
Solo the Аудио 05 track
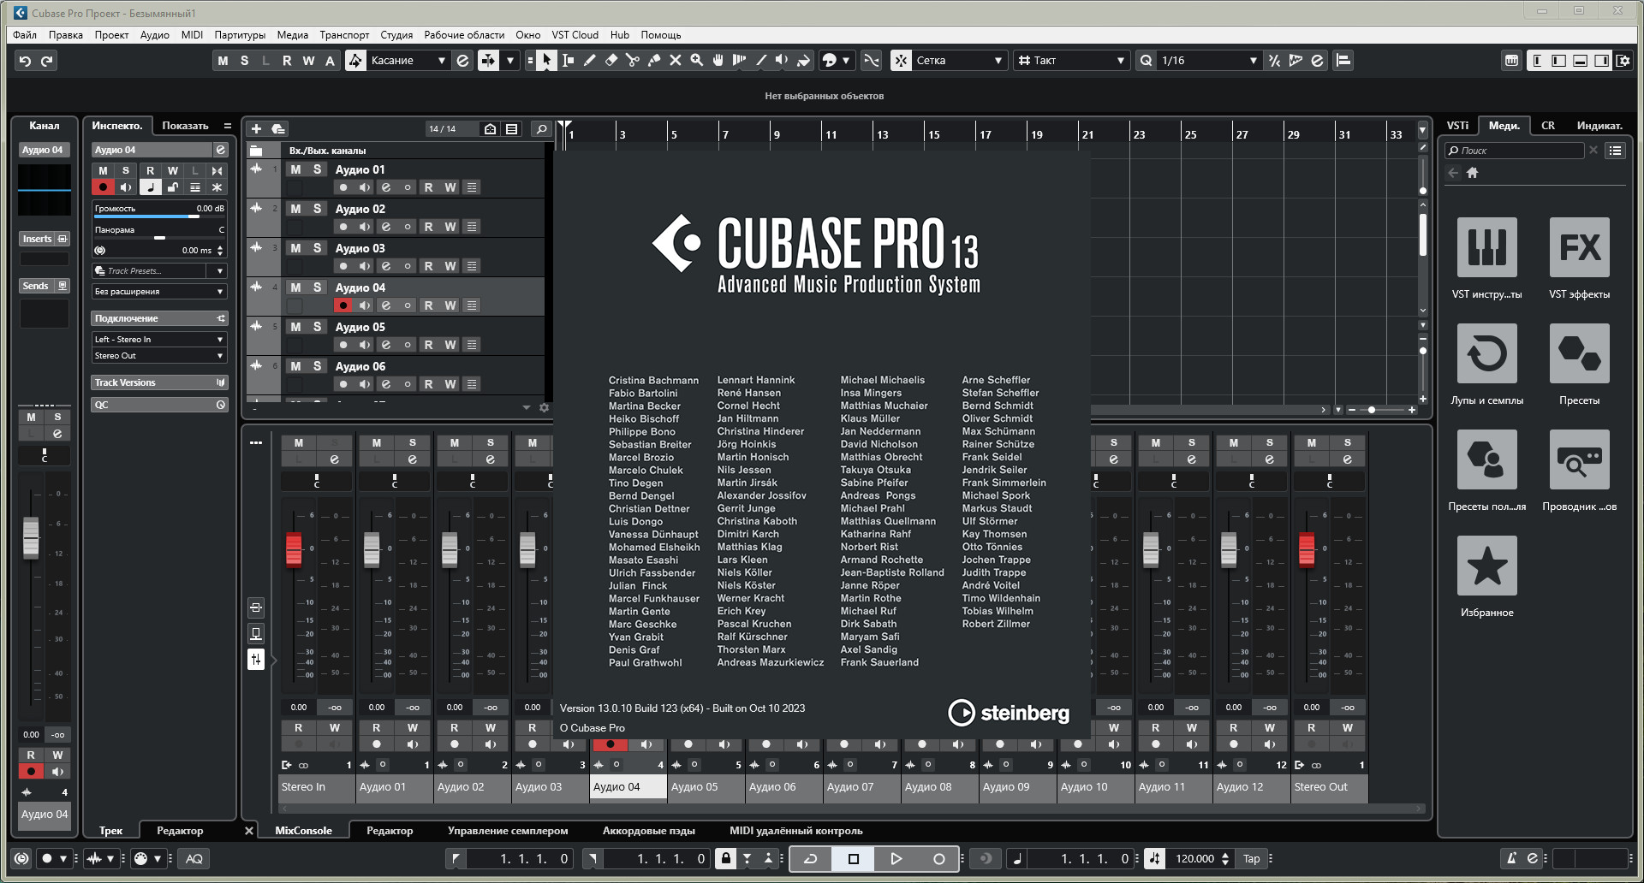tap(317, 327)
